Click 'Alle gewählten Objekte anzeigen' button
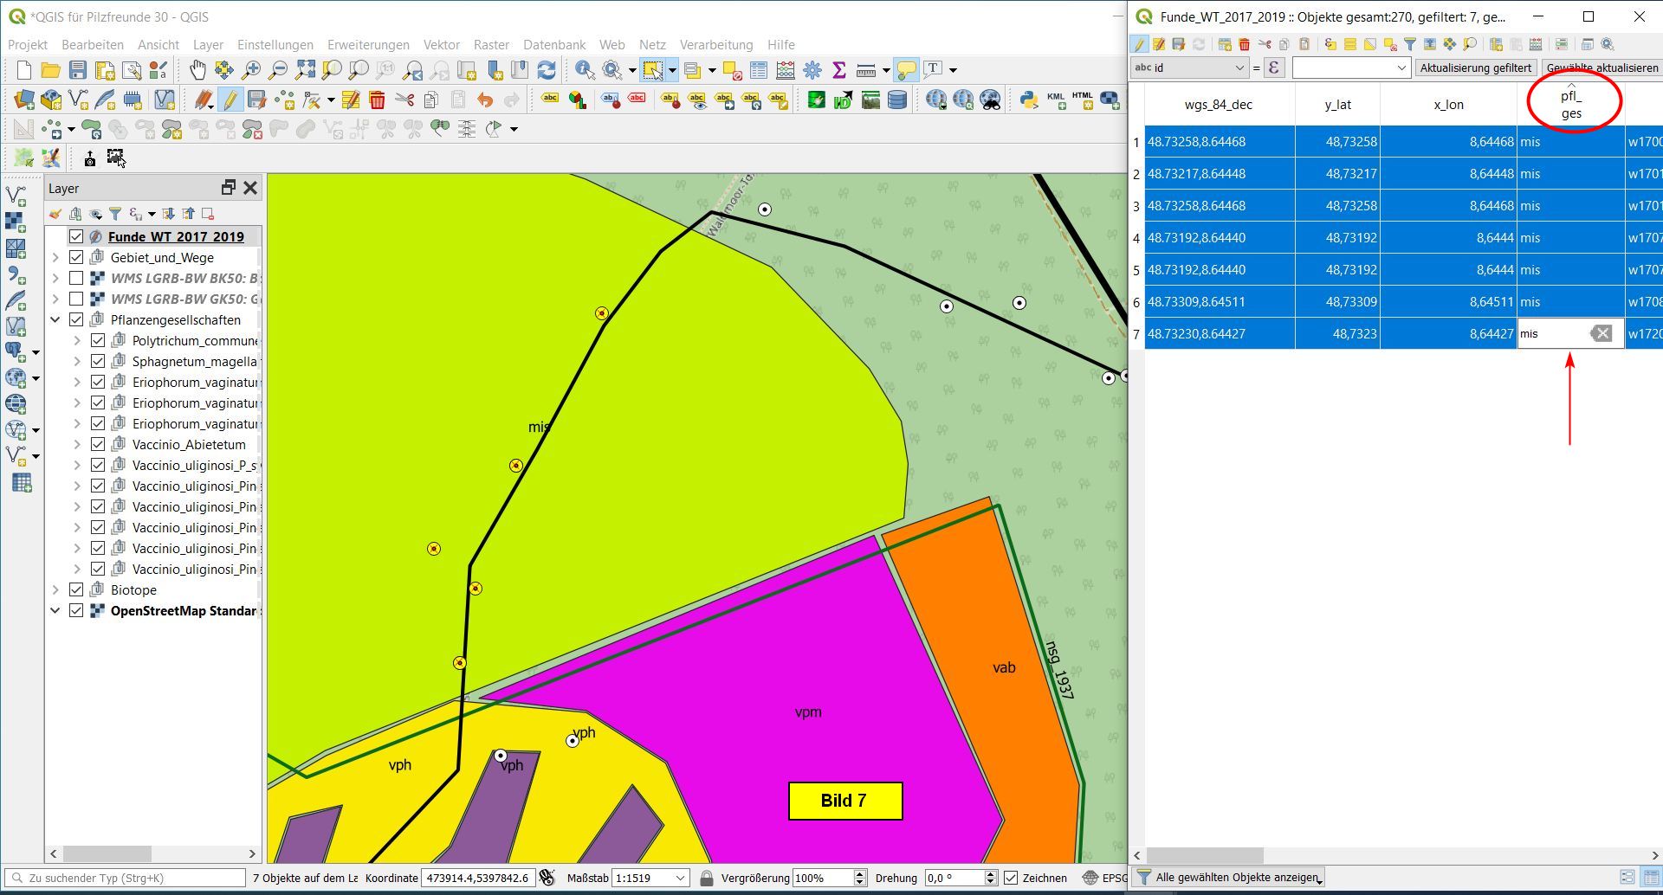1663x895 pixels. tap(1227, 878)
